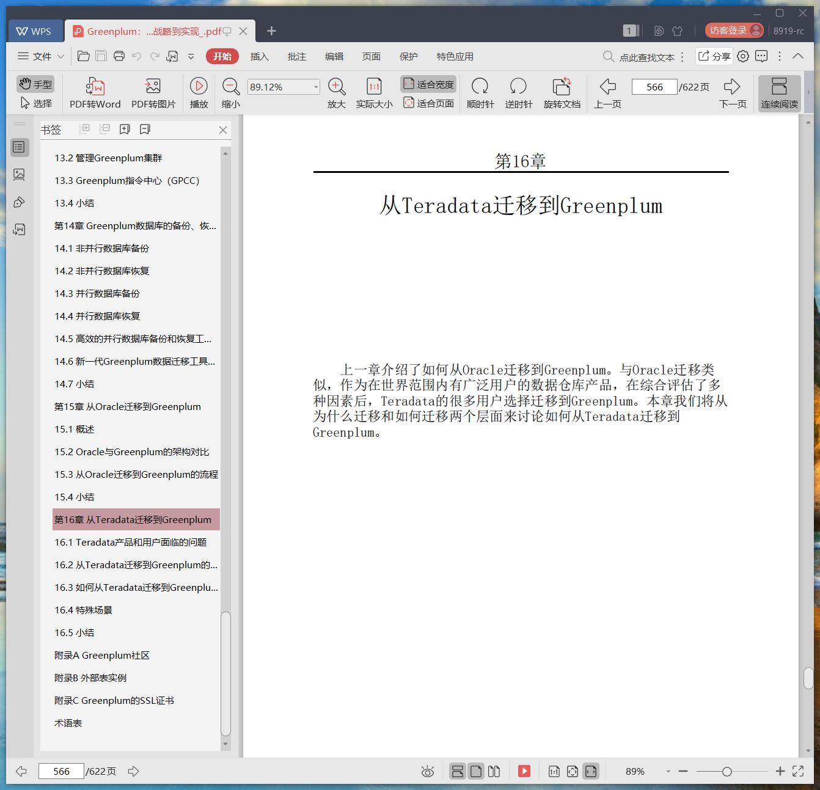Select the 选择 selection tool
This screenshot has height=790, width=820.
(x=36, y=103)
